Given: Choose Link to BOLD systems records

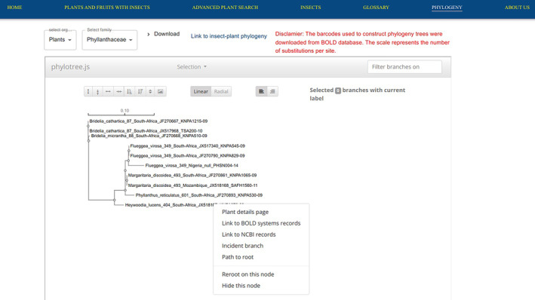Looking at the screenshot, I should point(261,223).
